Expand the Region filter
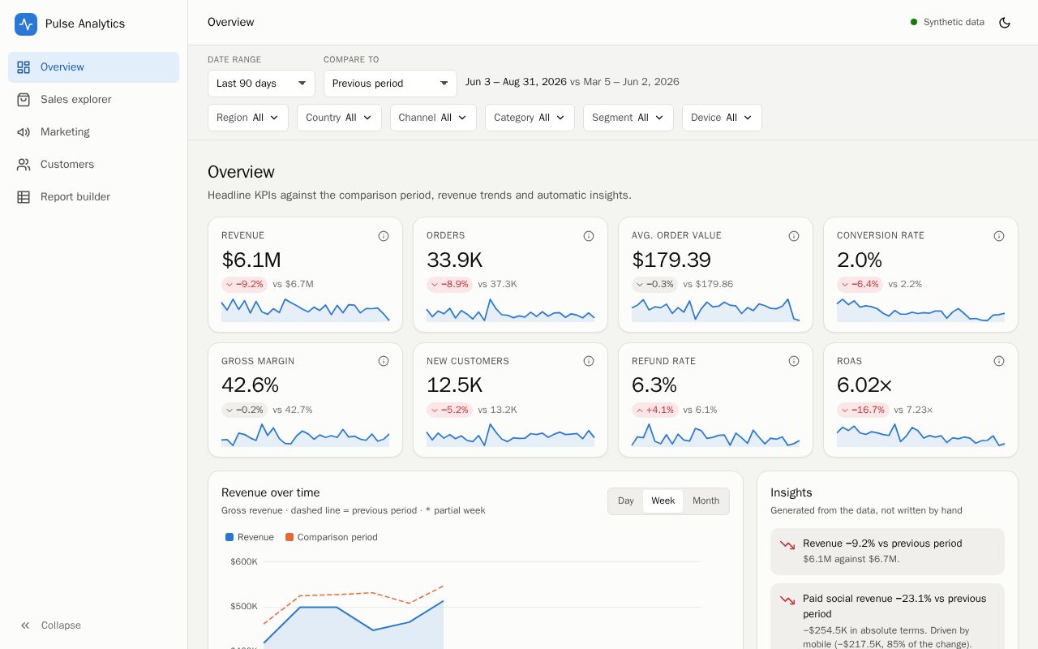Screen dimensions: 1038x649 click(x=248, y=118)
